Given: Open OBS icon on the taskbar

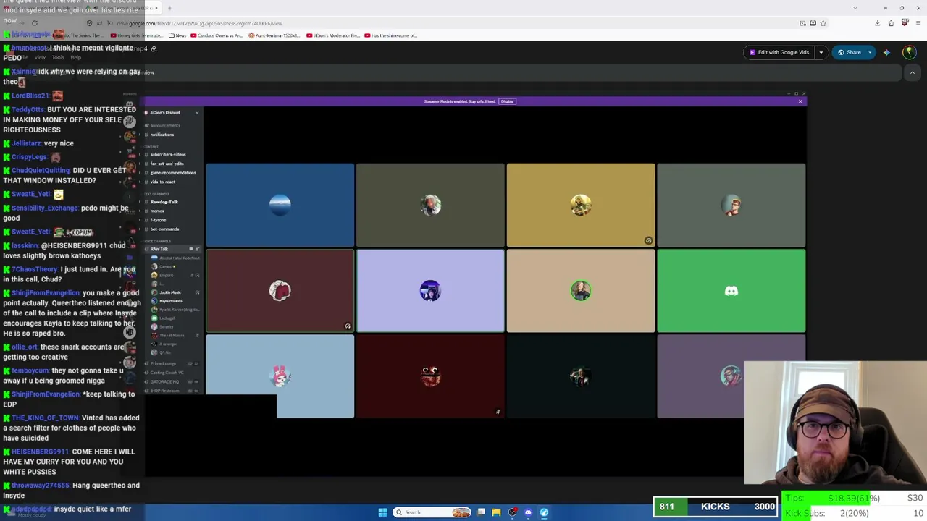Looking at the screenshot, I should pos(512,512).
